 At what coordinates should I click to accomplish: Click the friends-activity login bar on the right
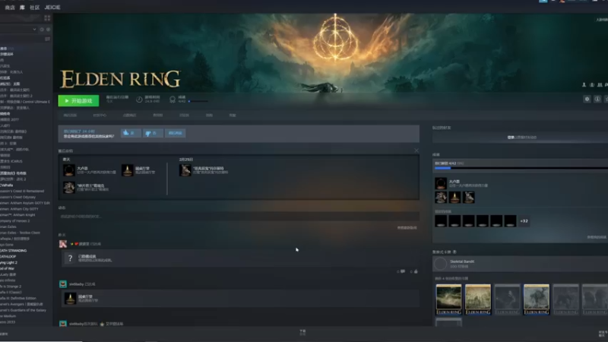coord(520,138)
